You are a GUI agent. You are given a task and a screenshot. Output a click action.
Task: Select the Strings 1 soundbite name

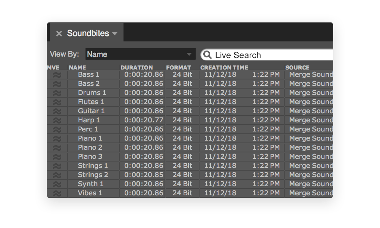click(93, 166)
